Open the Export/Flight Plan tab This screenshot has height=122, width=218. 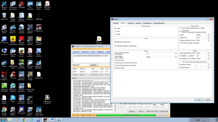(159, 23)
